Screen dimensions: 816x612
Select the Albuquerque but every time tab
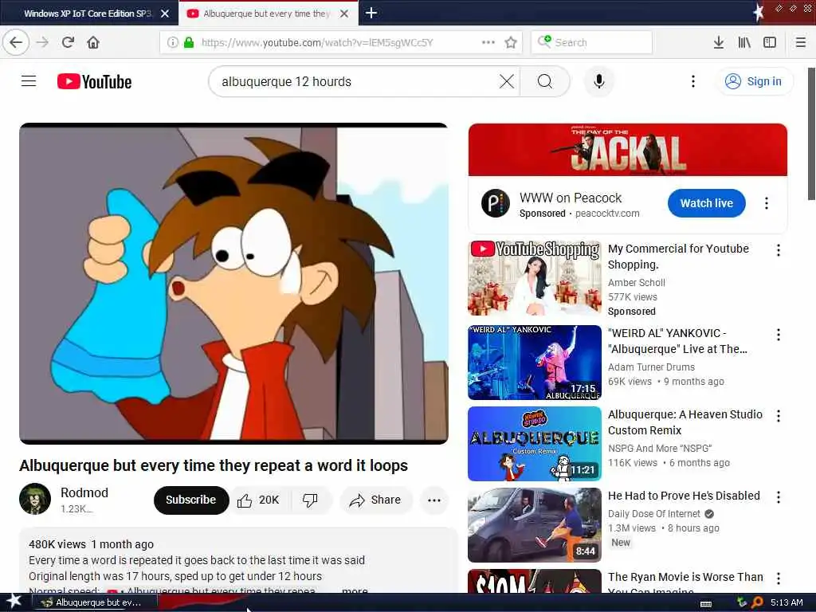(x=266, y=14)
